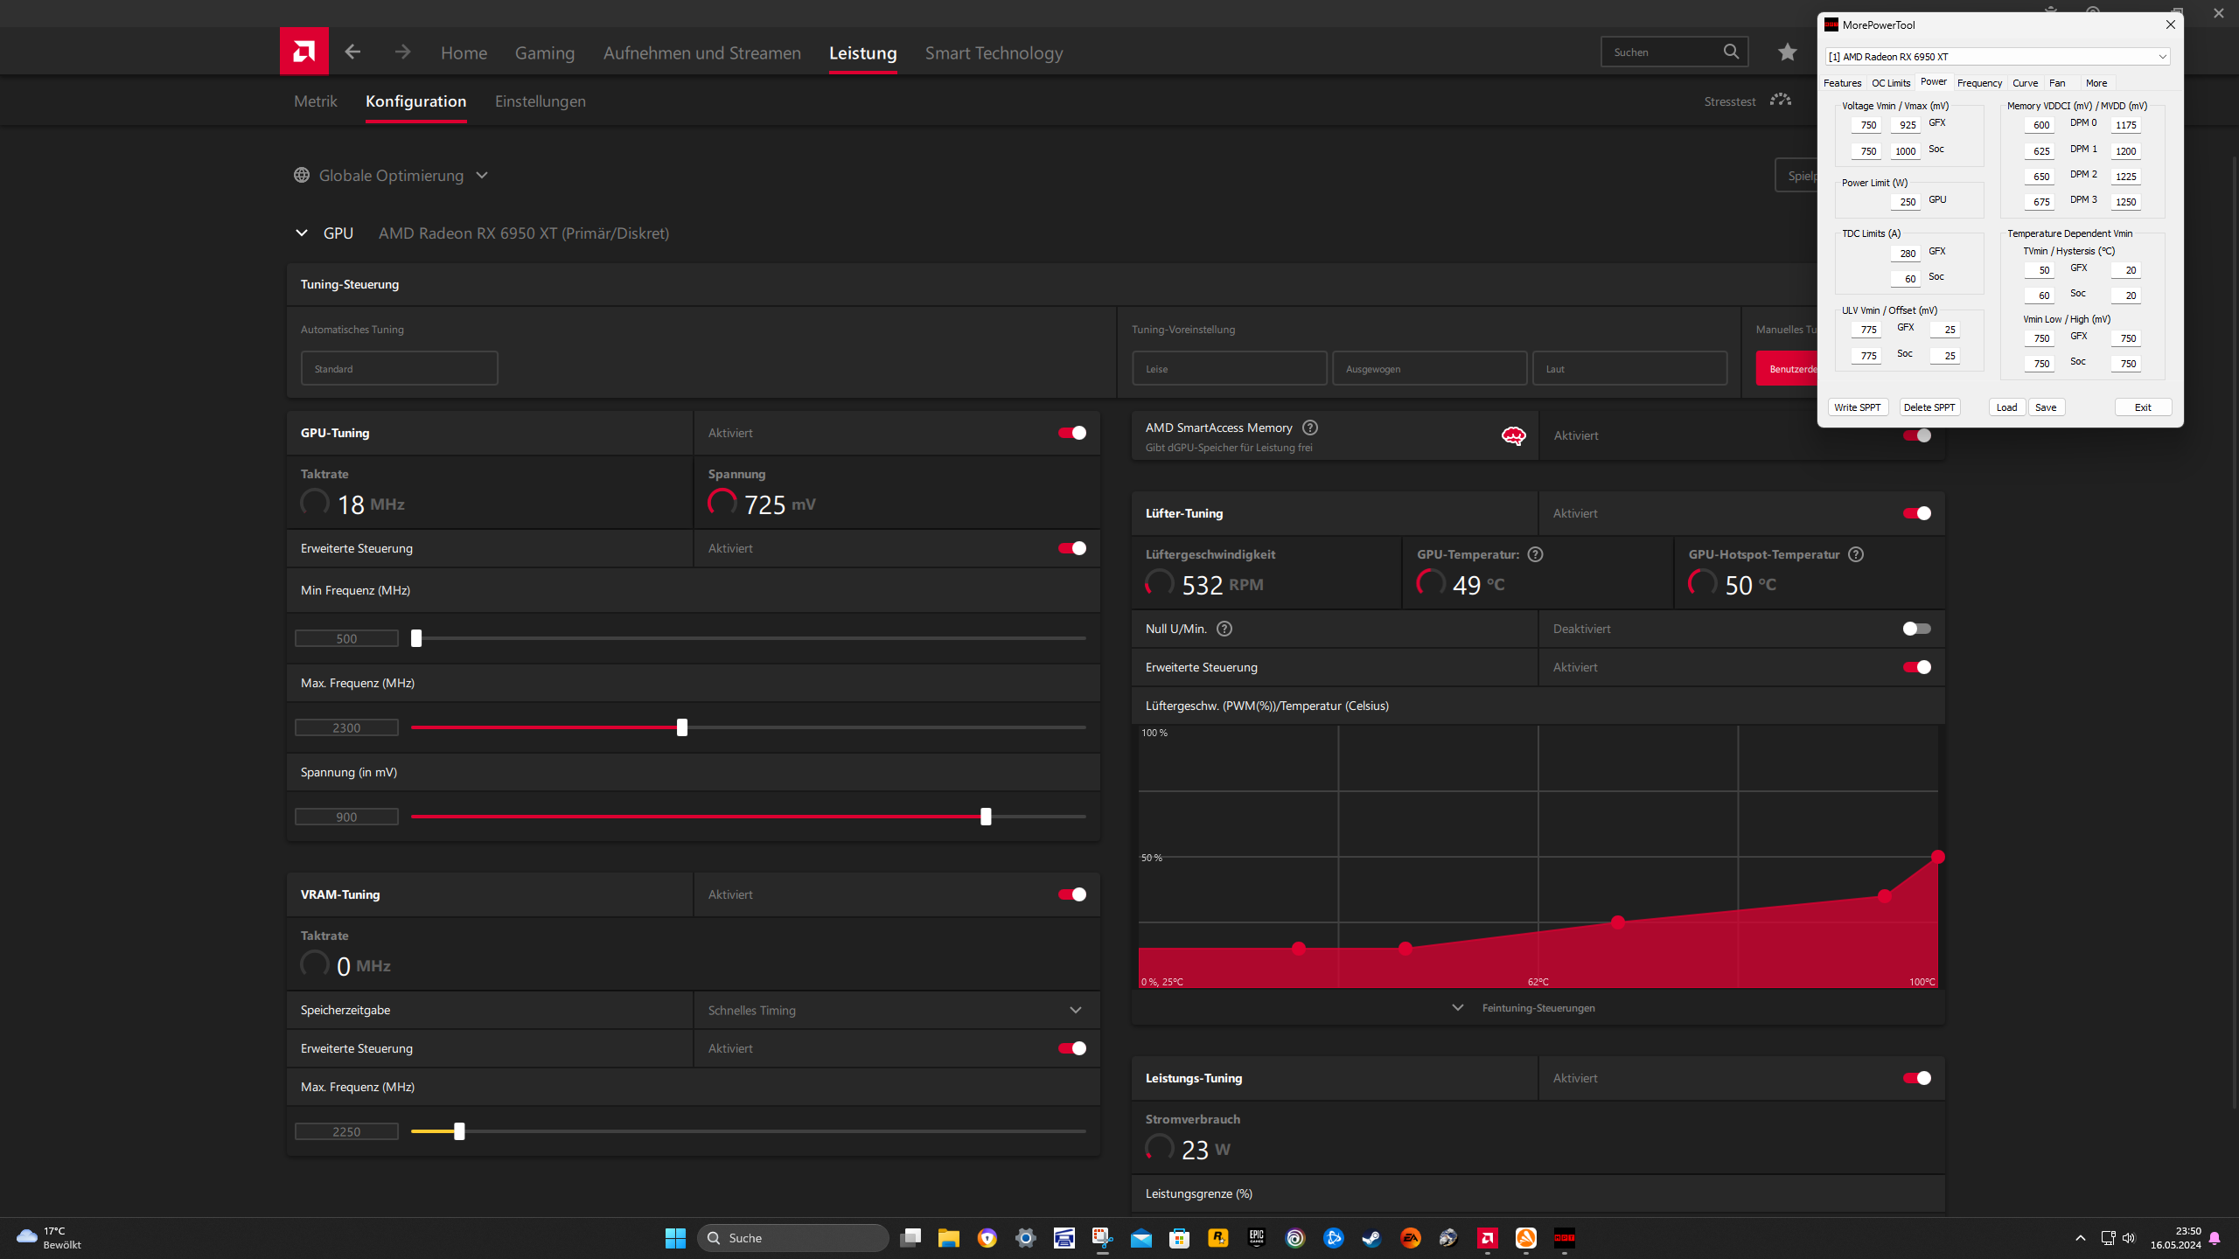Click the AMD logo home icon
The image size is (2239, 1259).
[303, 52]
